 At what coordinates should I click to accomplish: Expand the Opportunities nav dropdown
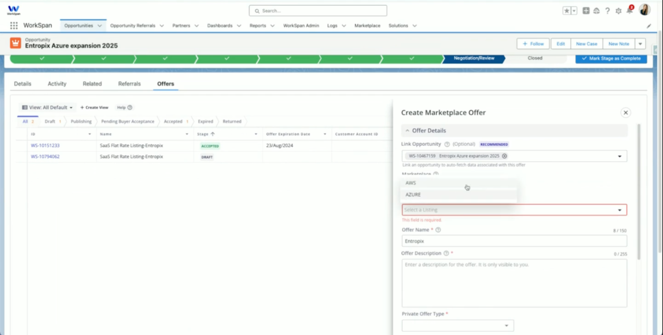[x=99, y=26]
